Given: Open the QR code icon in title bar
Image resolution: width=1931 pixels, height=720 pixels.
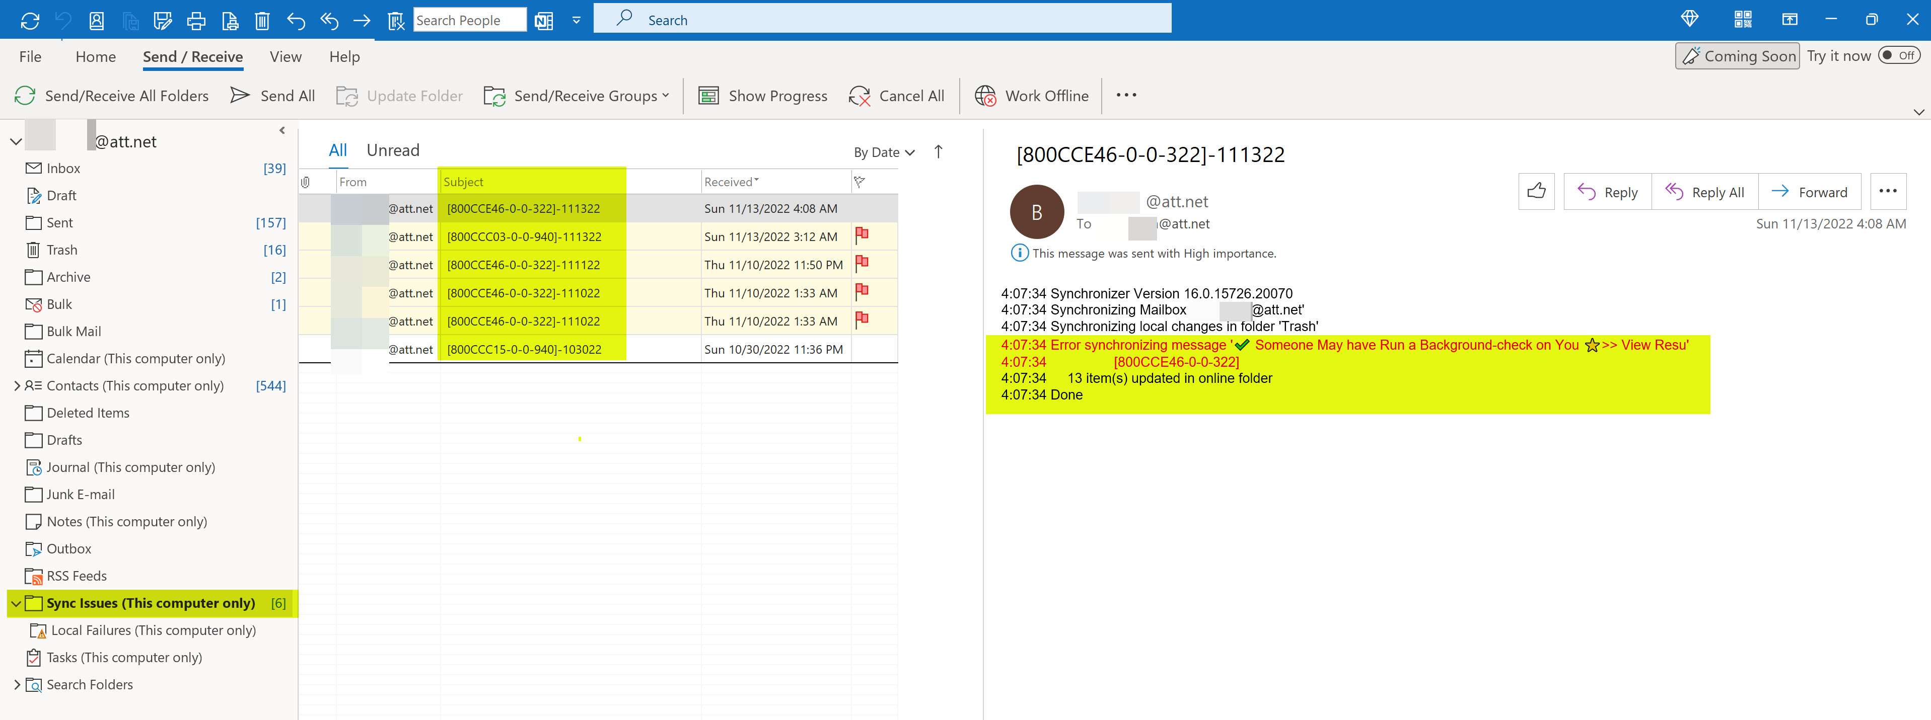Looking at the screenshot, I should [1743, 20].
